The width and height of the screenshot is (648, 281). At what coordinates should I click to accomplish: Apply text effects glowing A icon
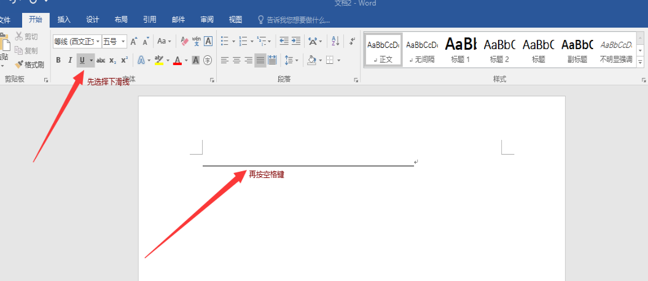[141, 61]
